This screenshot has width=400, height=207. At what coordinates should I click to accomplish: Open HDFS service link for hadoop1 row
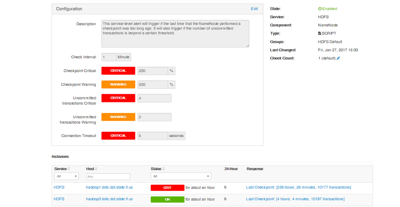tap(59, 187)
